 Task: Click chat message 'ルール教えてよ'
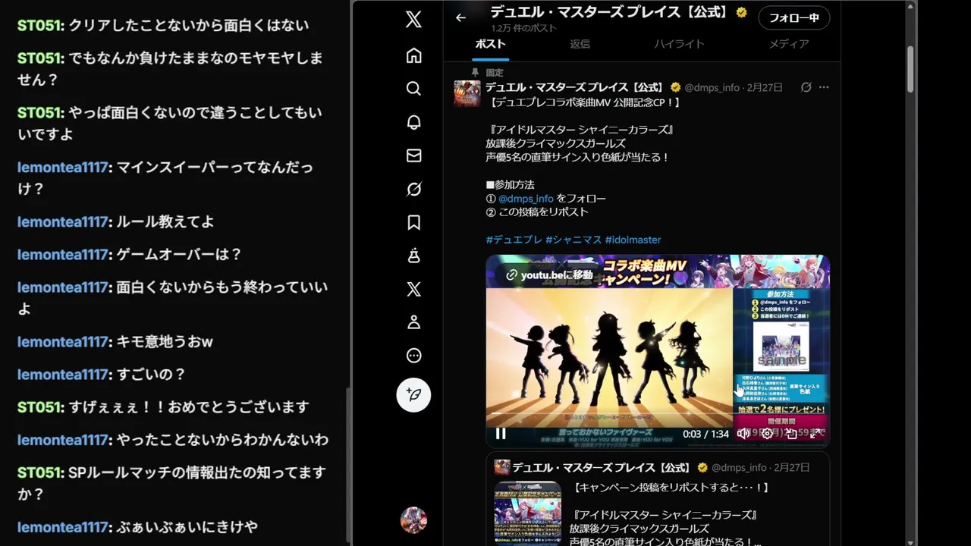tap(165, 221)
